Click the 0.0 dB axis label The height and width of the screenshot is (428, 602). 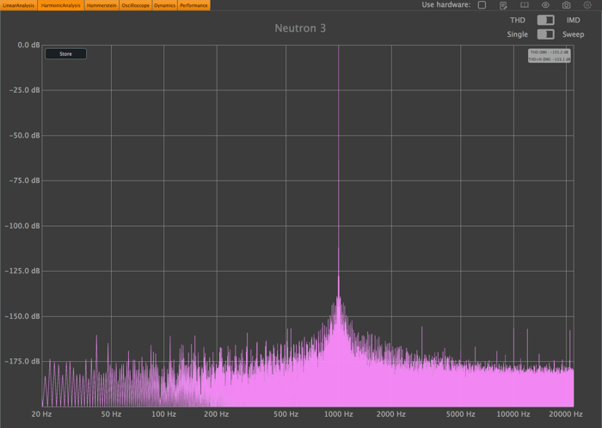point(28,46)
